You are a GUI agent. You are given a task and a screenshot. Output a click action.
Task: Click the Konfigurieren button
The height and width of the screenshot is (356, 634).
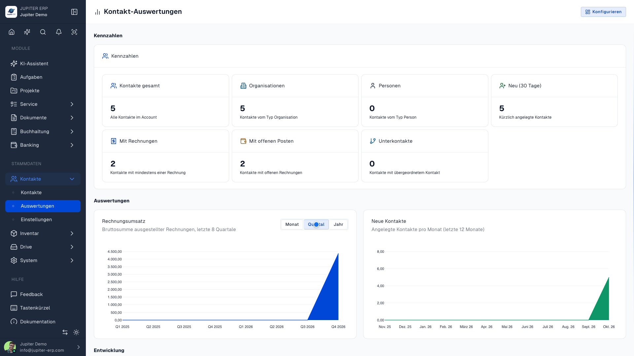tap(603, 12)
